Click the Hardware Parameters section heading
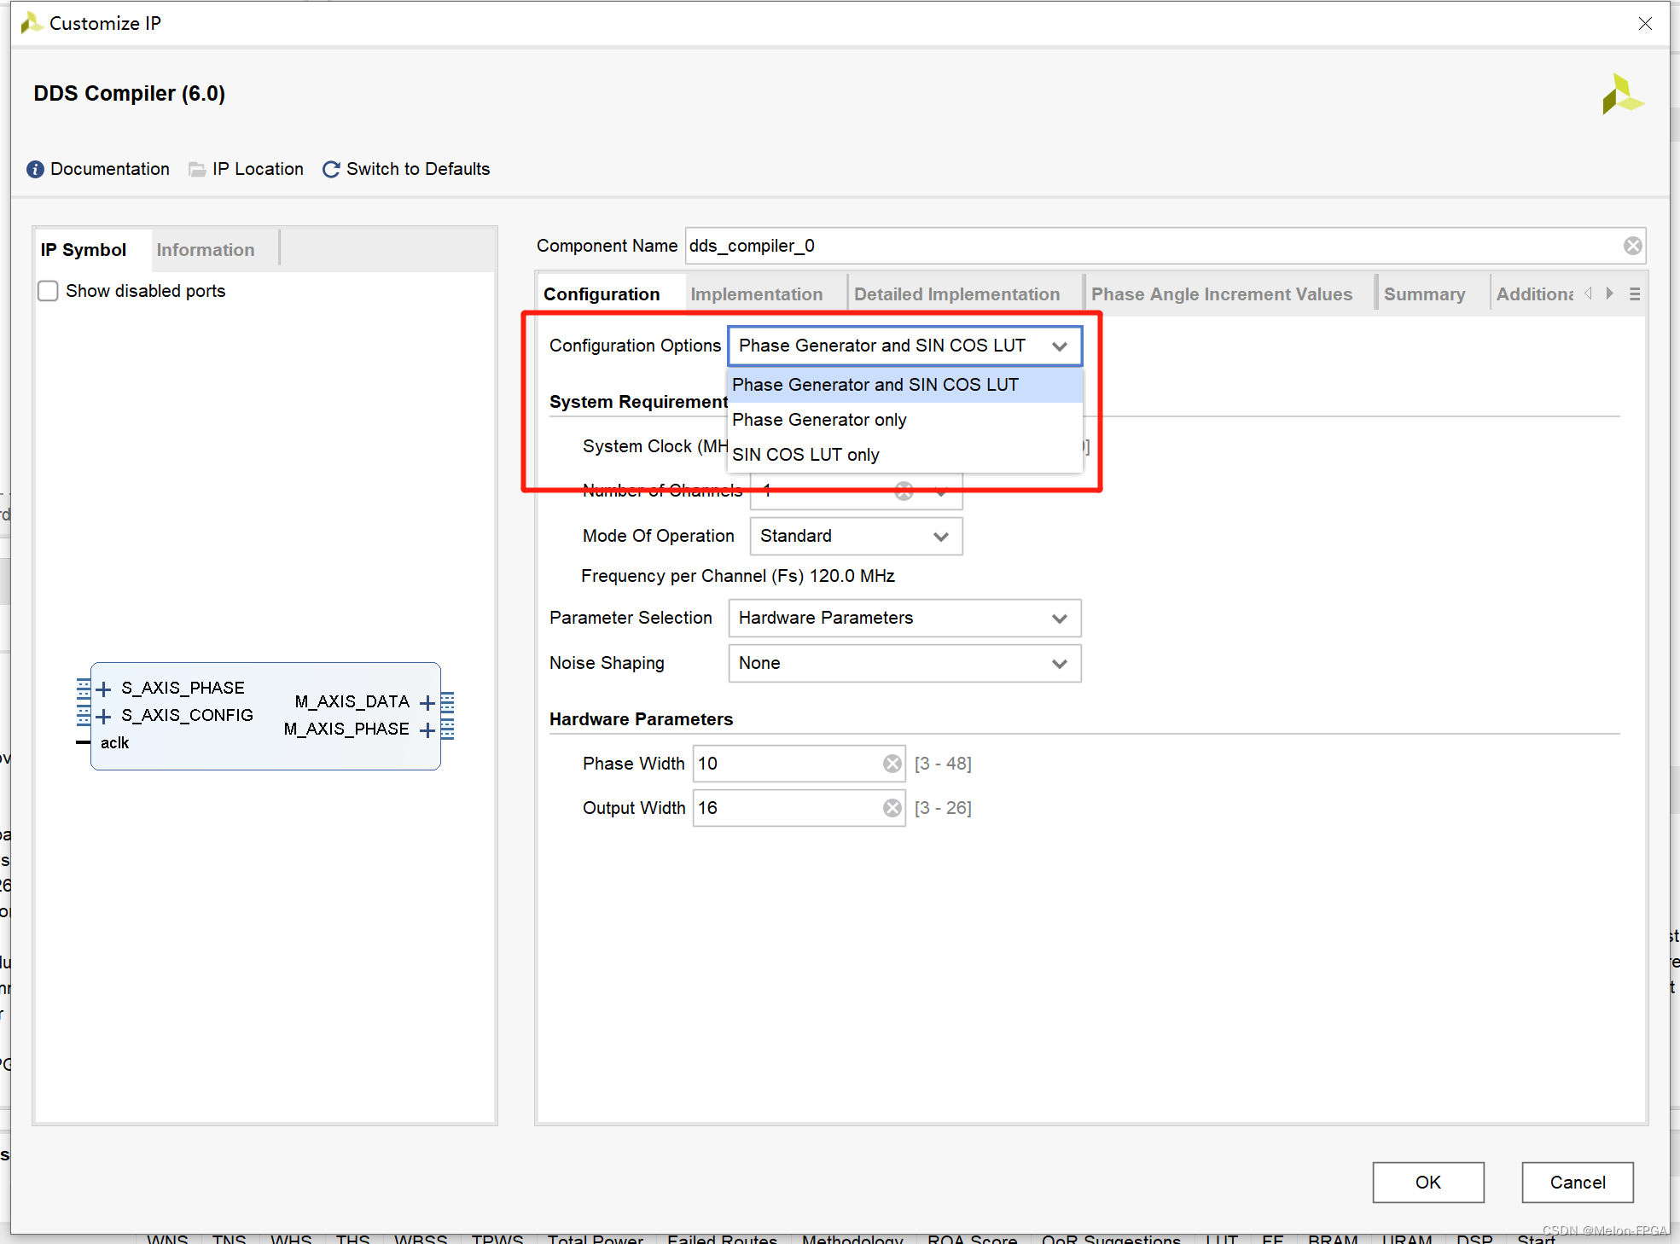The height and width of the screenshot is (1244, 1680). tap(642, 719)
